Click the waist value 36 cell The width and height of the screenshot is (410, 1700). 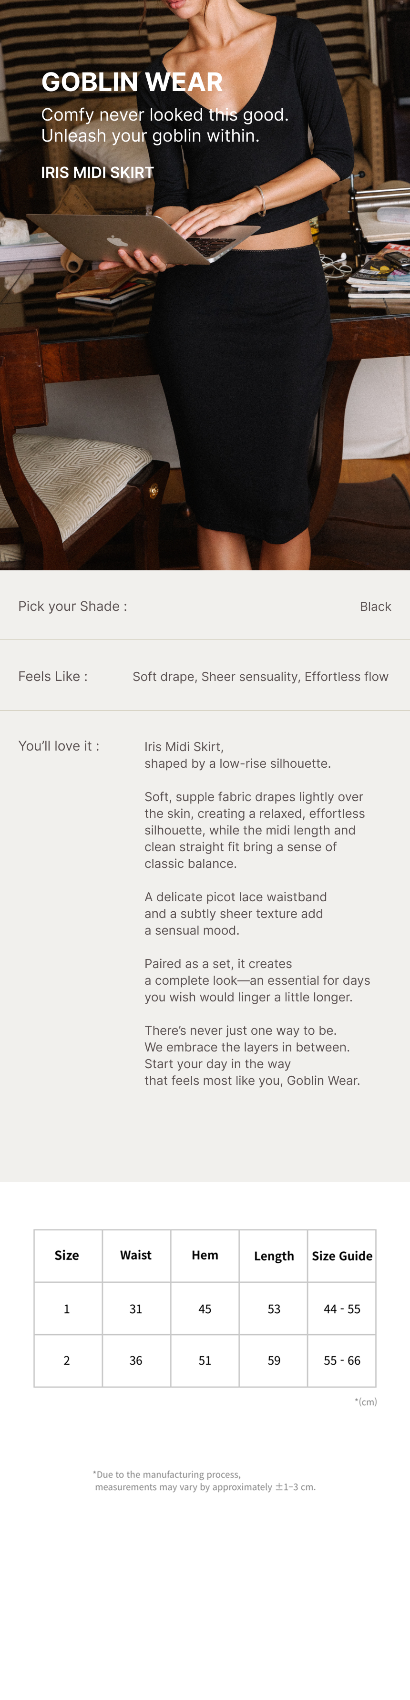136,1360
